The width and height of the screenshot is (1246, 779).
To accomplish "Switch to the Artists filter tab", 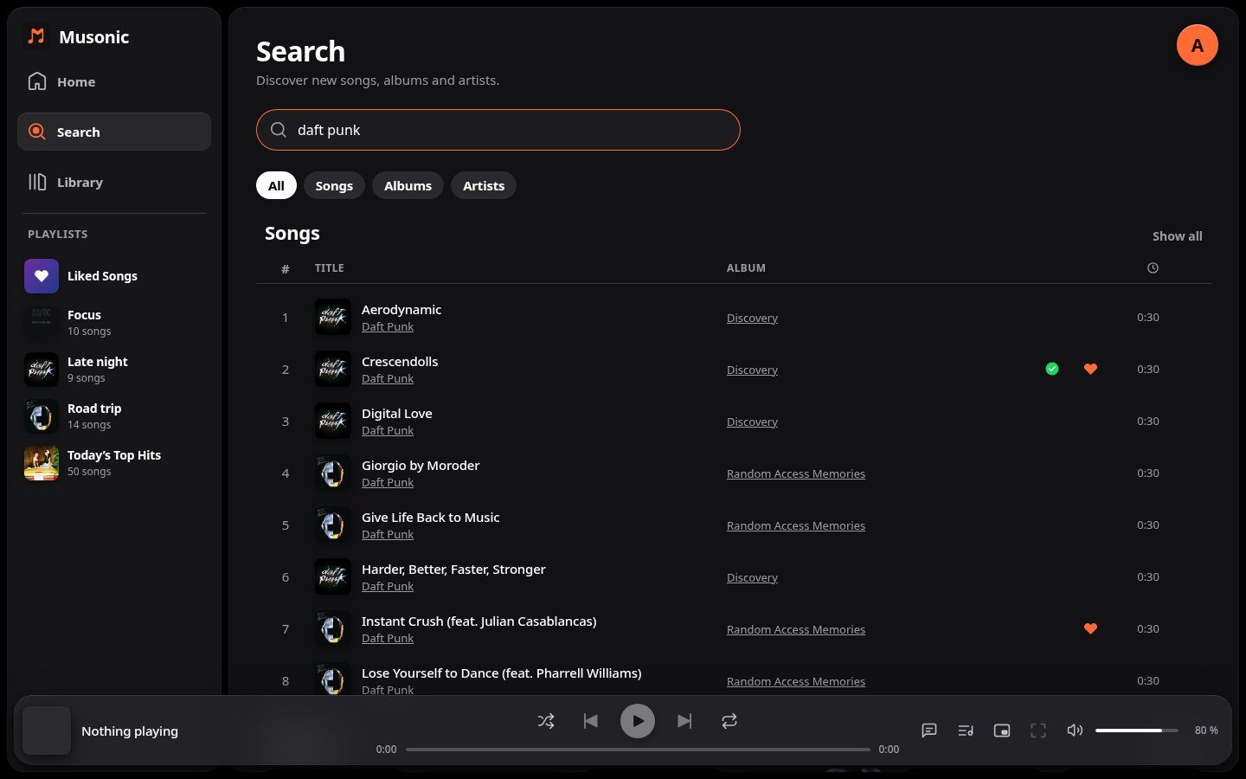I will pyautogui.click(x=484, y=185).
